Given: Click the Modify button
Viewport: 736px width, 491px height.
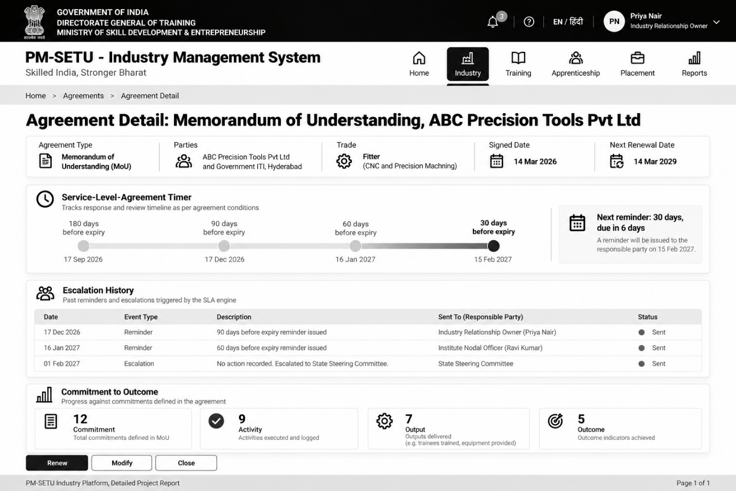Looking at the screenshot, I should [122, 463].
